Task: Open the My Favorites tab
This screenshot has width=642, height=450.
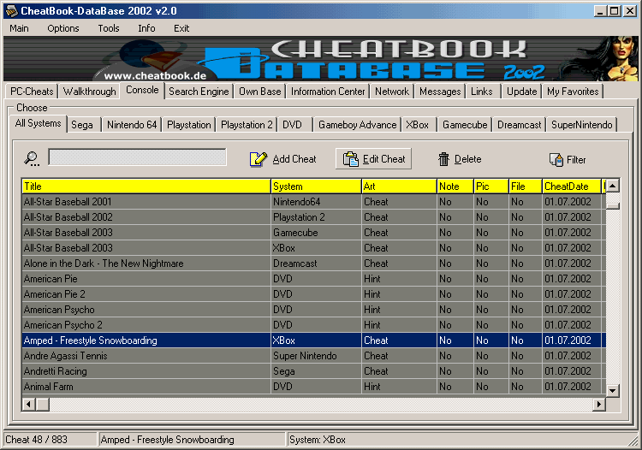Action: pyautogui.click(x=573, y=92)
